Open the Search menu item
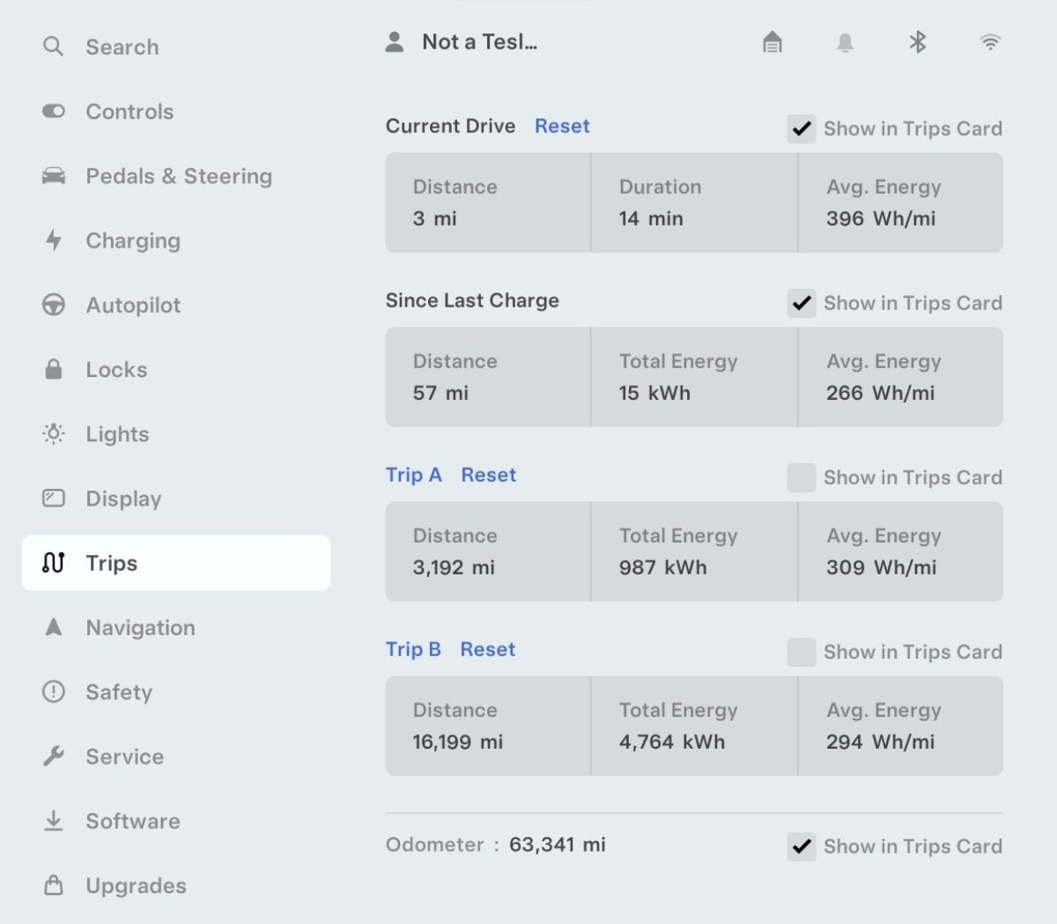Viewport: 1057px width, 924px height. tap(176, 47)
